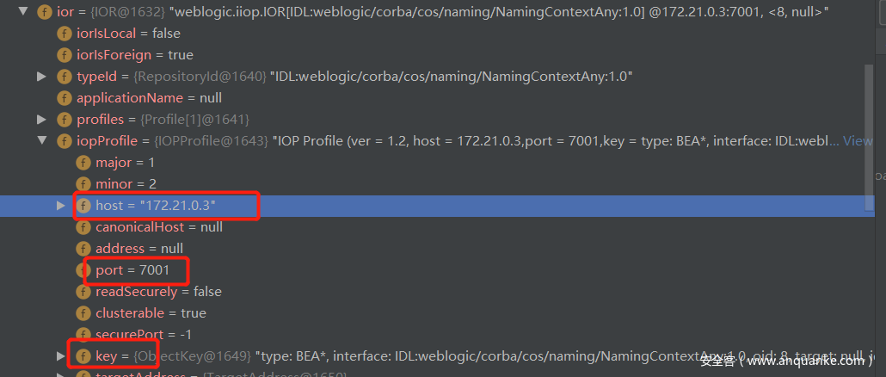
Task: Expand the host string node
Action: coord(60,206)
